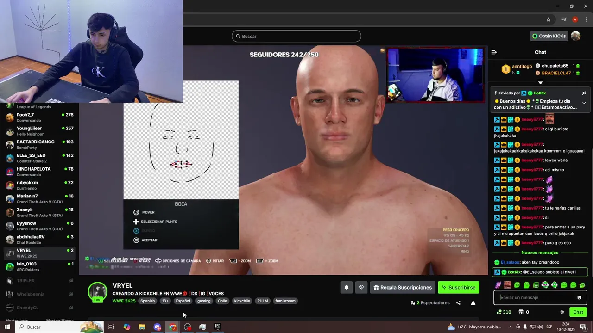
Task: Open Chrome three-dot menu
Action: pos(586,19)
